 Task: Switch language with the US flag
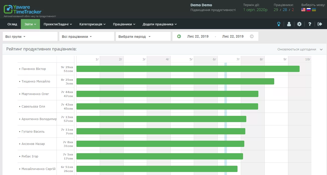click(x=303, y=10)
